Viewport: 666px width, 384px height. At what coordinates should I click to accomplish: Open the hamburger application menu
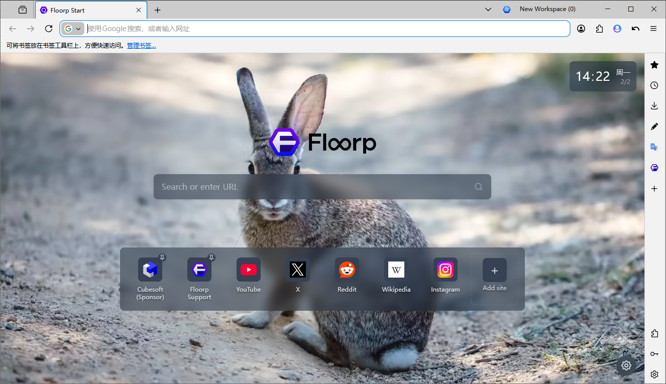click(x=654, y=29)
